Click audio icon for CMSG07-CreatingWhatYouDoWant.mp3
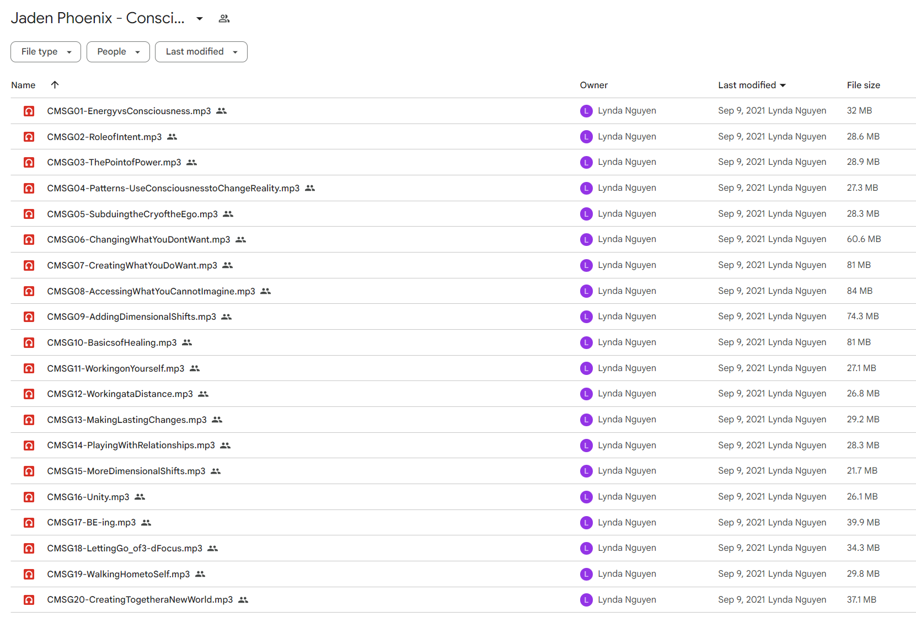The height and width of the screenshot is (617, 916). (x=29, y=265)
